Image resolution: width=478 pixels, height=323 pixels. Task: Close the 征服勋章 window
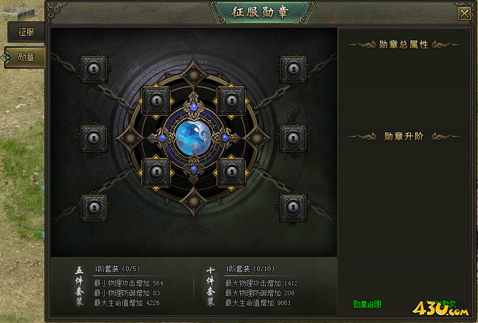(x=464, y=14)
